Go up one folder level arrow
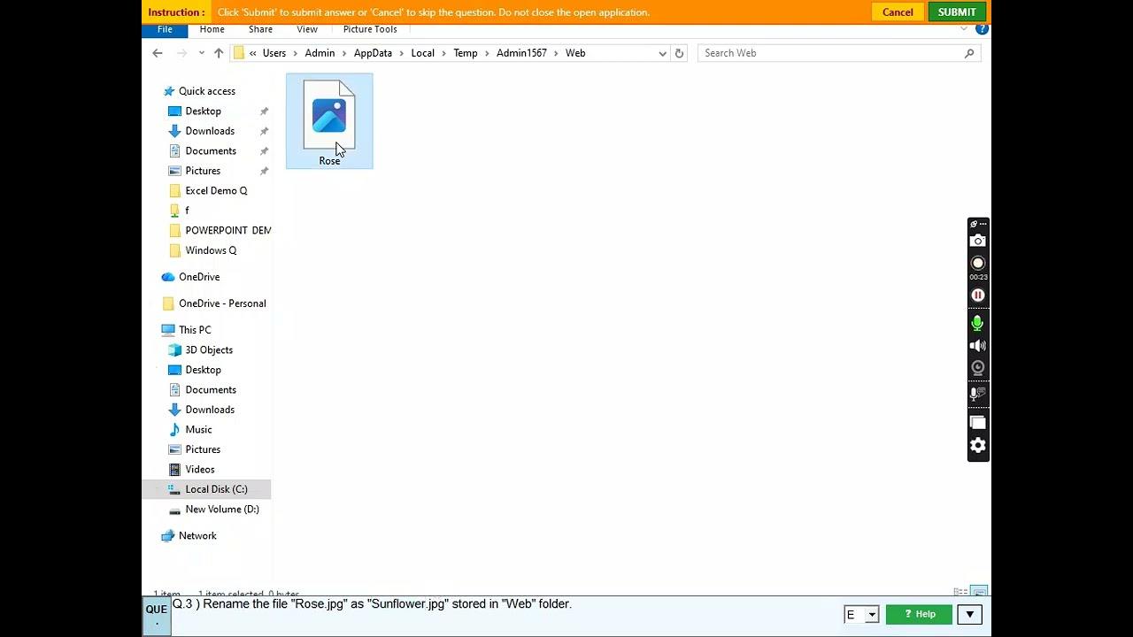This screenshot has width=1133, height=637. click(219, 53)
